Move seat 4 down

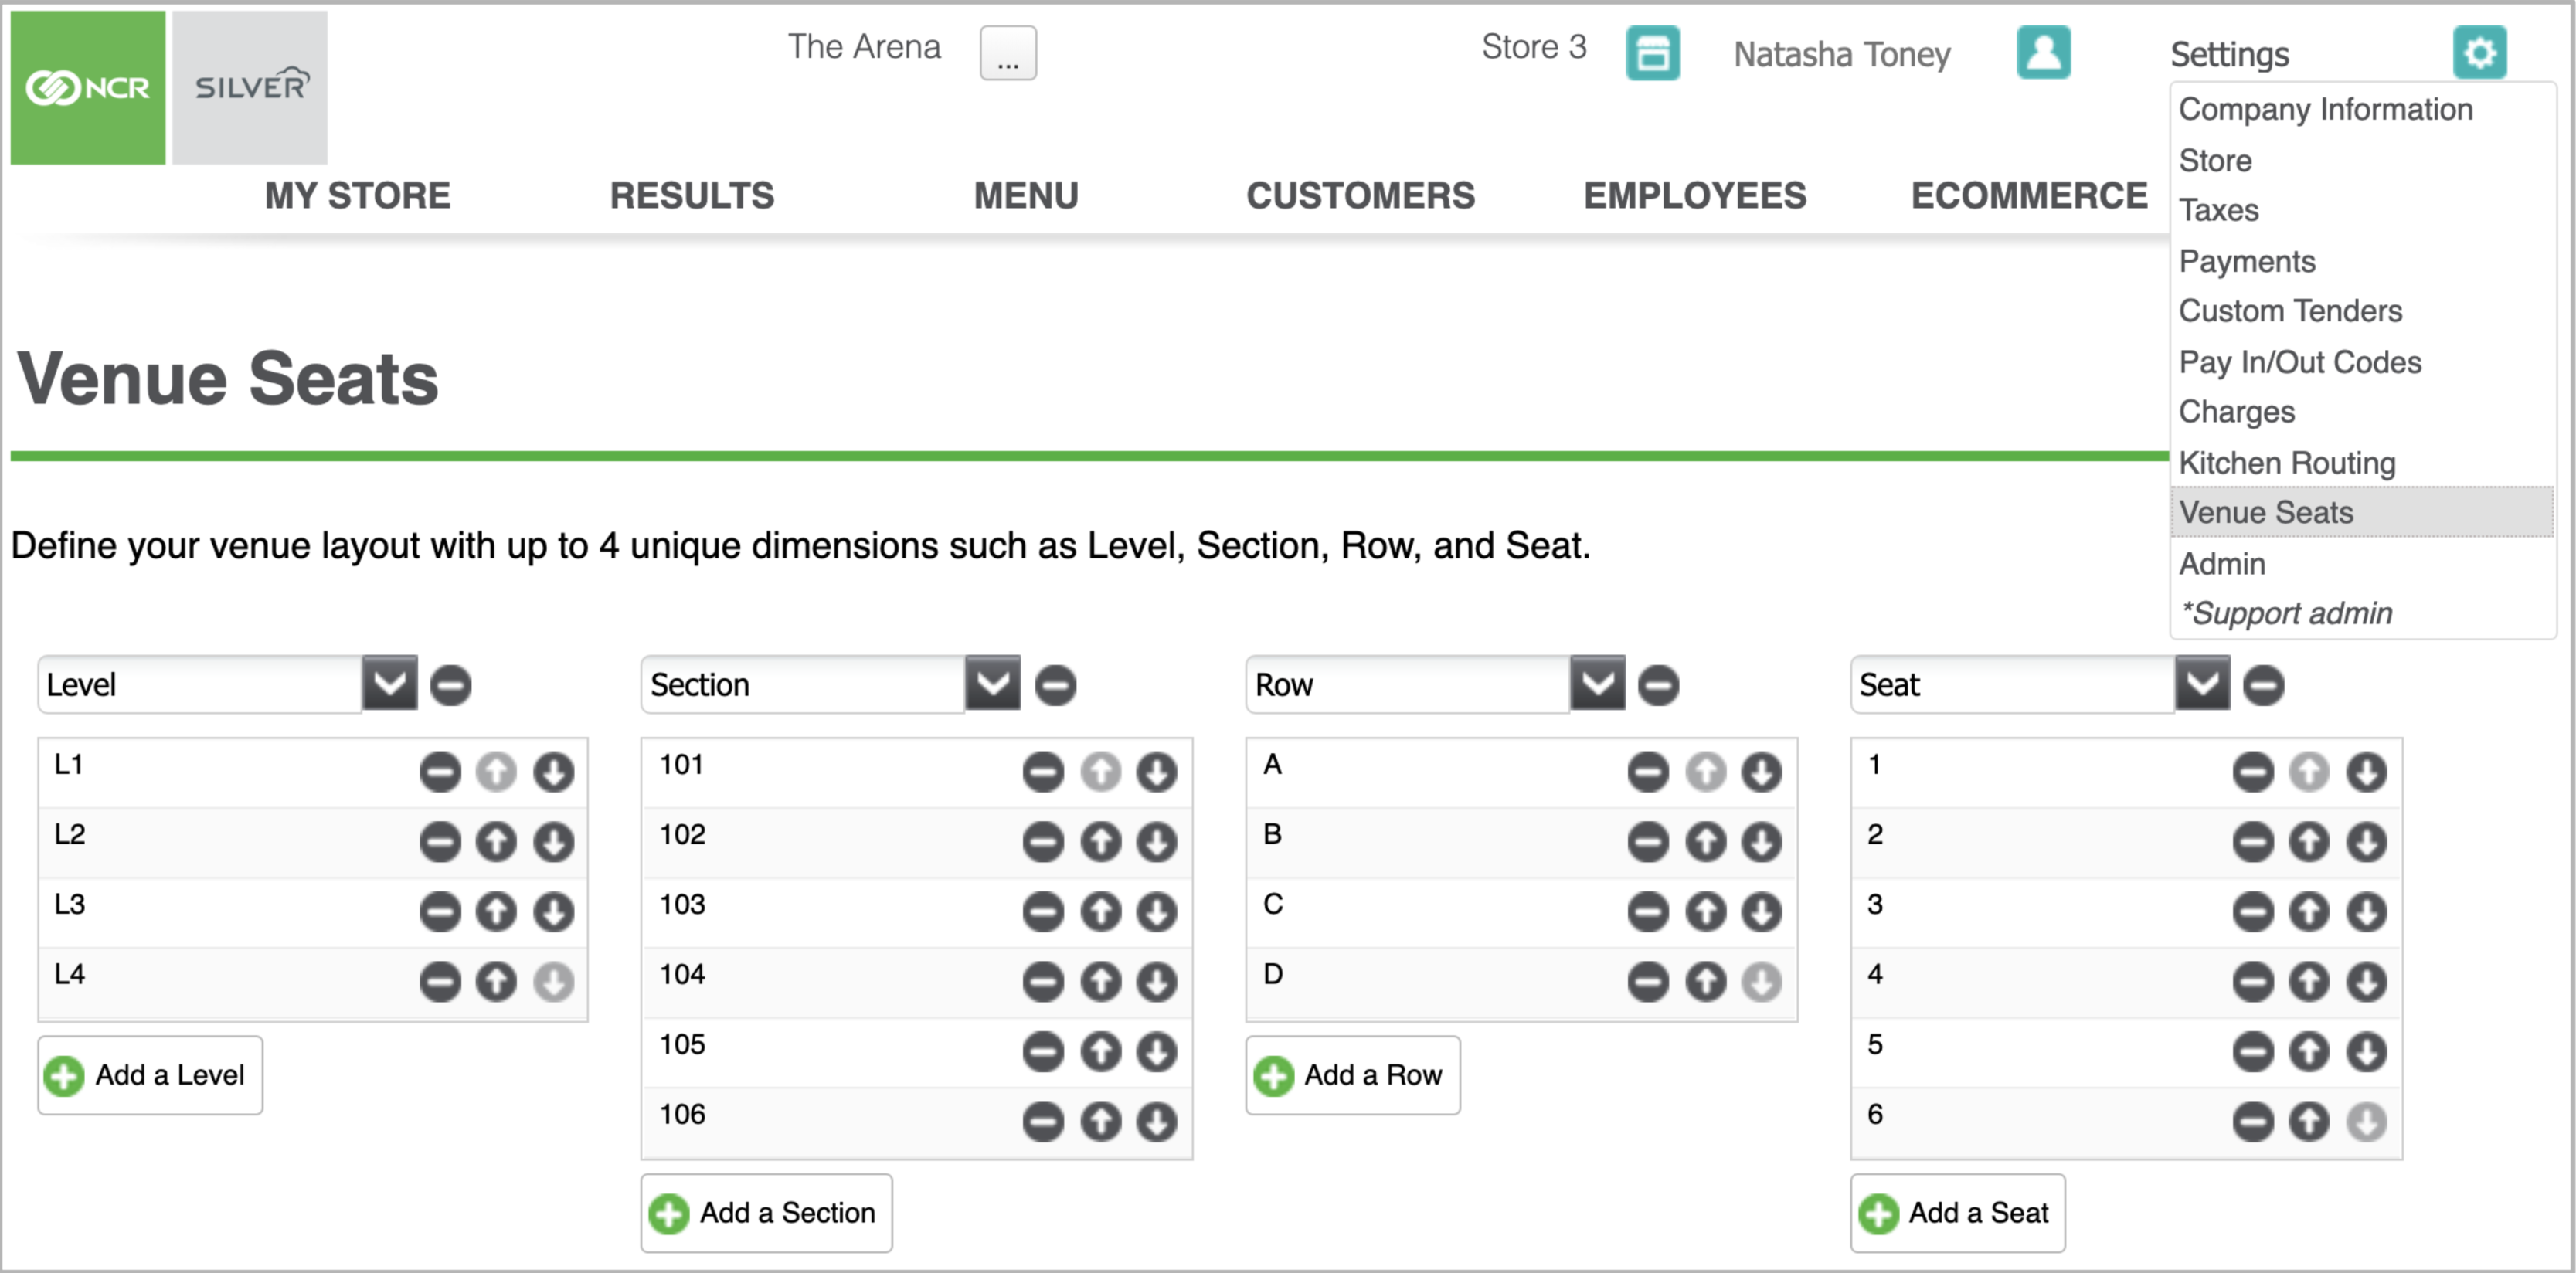pos(2367,982)
